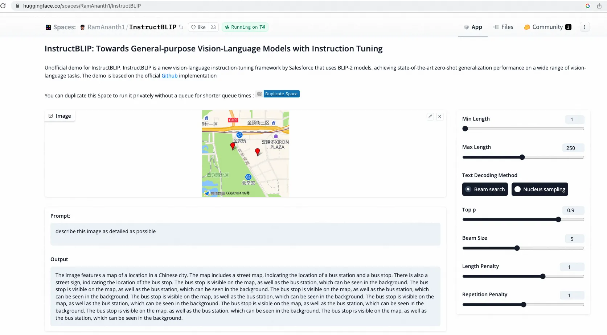This screenshot has height=335, width=607.
Task: Click the browser reload icon
Action: tap(3, 6)
